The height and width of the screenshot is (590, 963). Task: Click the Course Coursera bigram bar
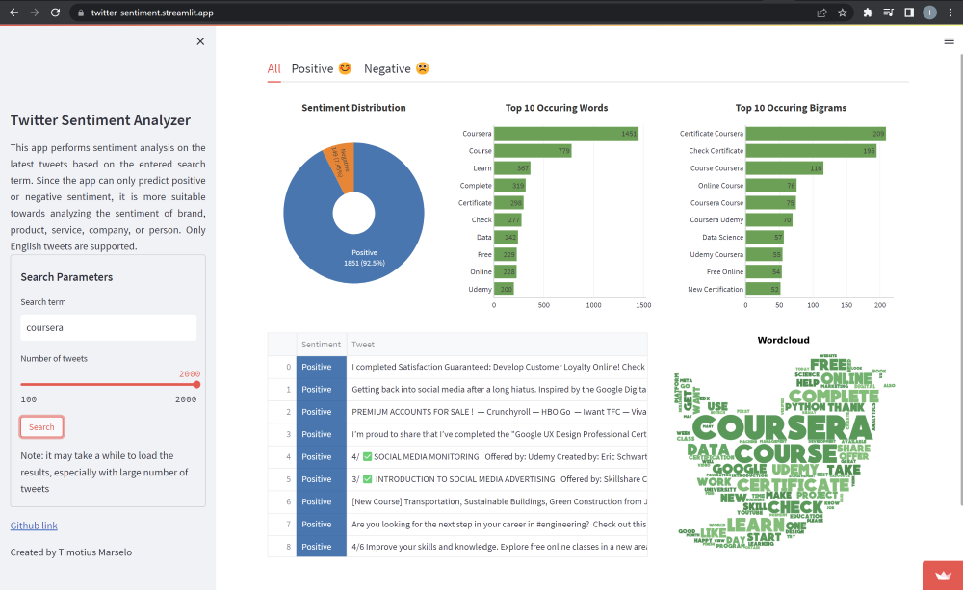pos(785,168)
